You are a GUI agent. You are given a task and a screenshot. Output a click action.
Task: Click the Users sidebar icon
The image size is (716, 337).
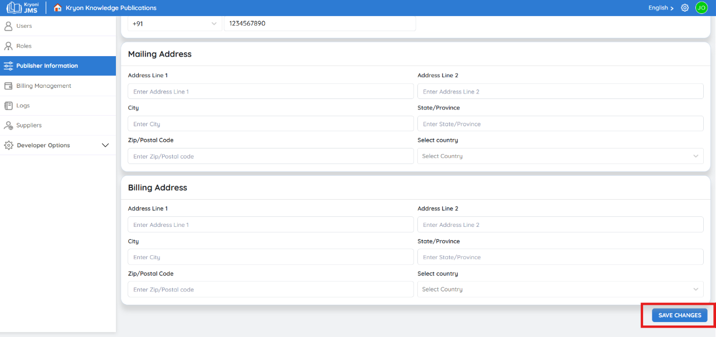[x=8, y=26]
